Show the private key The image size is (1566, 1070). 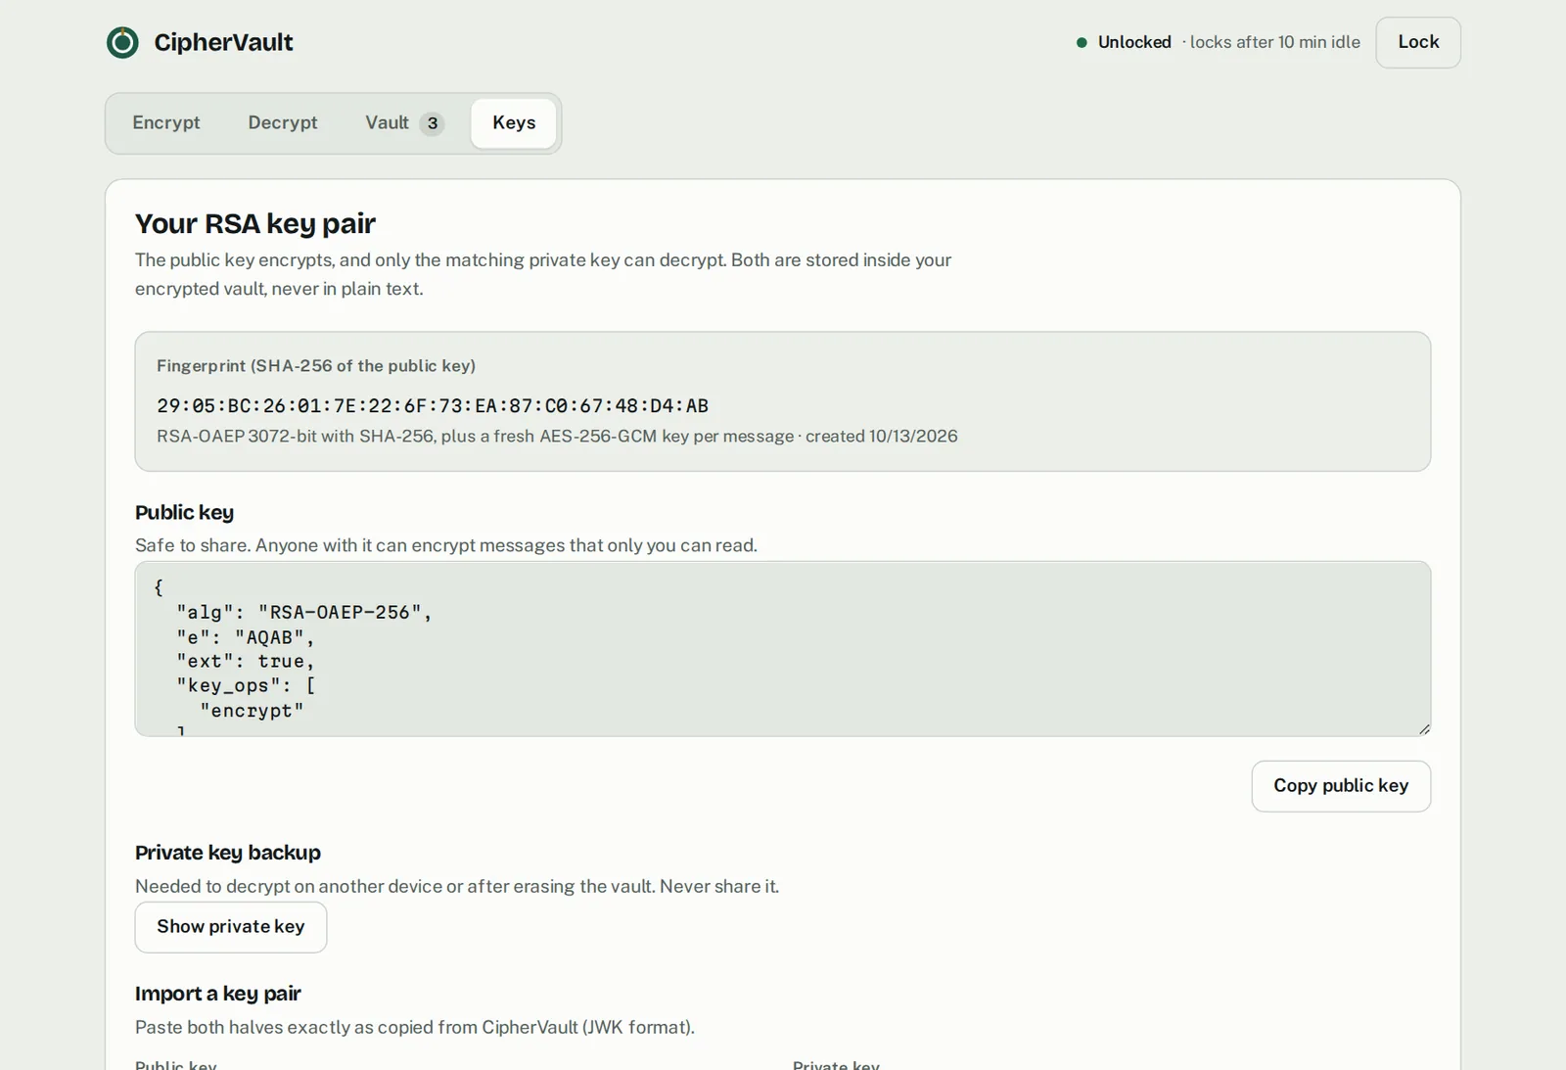[231, 927]
